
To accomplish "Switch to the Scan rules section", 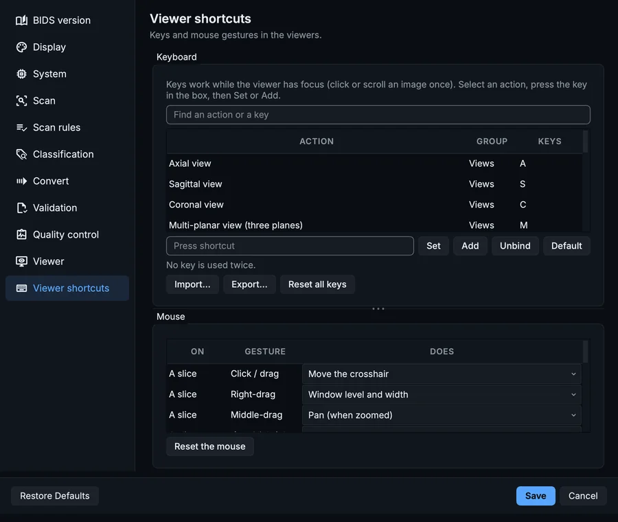I will coord(67,127).
